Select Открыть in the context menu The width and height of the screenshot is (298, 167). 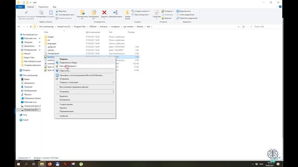85,59
